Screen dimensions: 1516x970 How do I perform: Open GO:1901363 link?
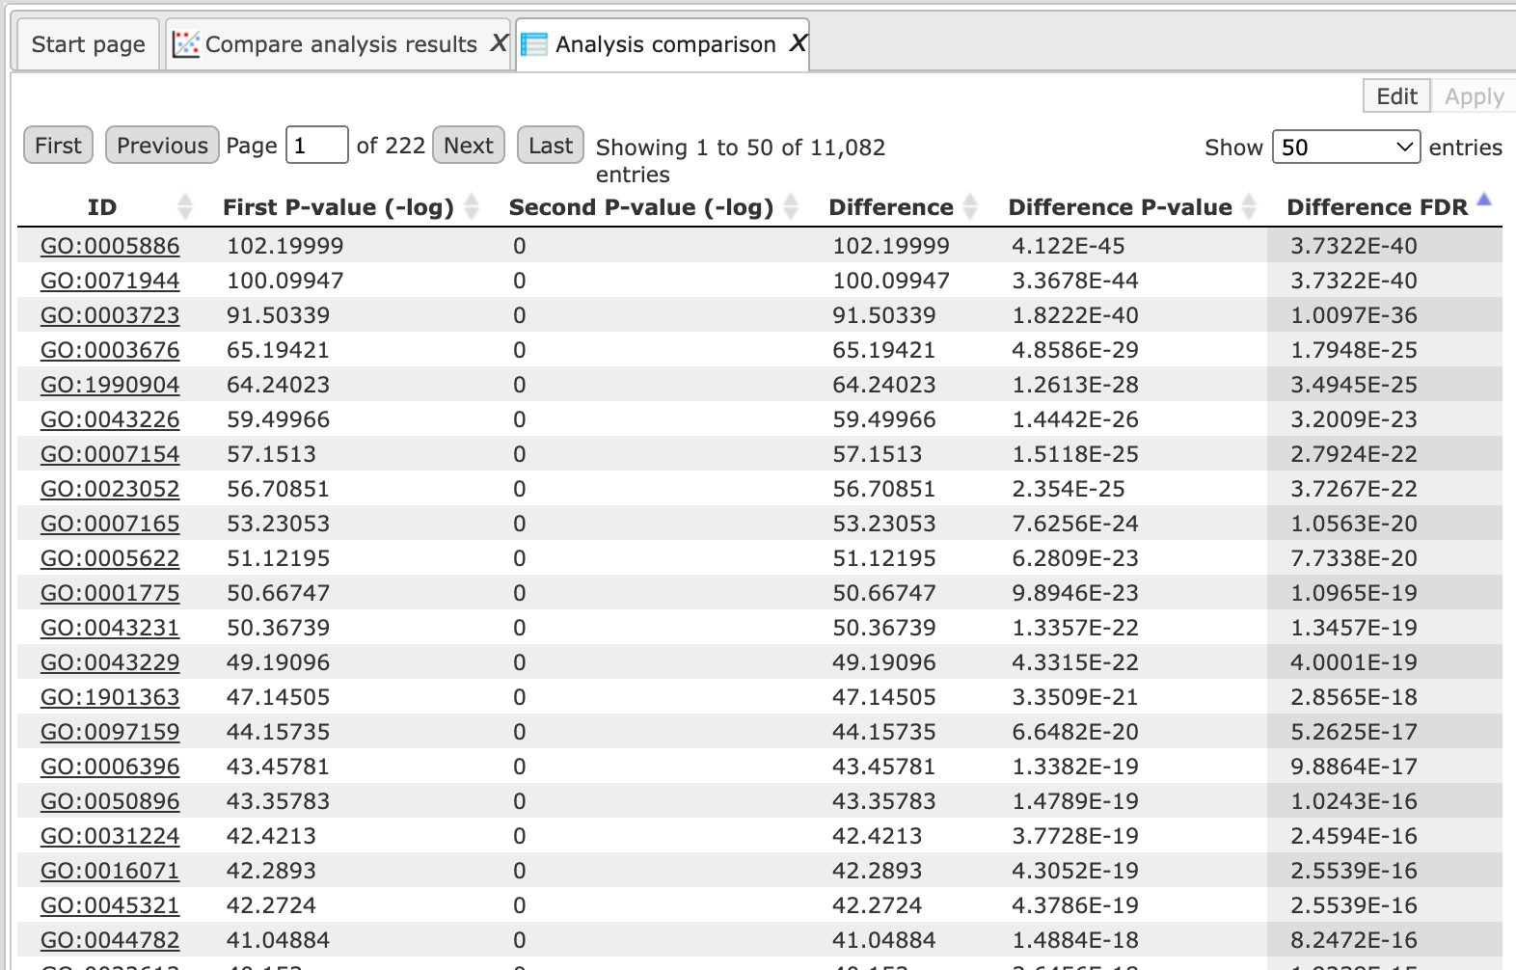pos(110,697)
